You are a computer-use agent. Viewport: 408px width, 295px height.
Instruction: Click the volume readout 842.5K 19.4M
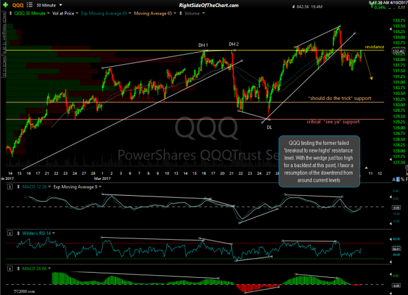[x=309, y=7]
